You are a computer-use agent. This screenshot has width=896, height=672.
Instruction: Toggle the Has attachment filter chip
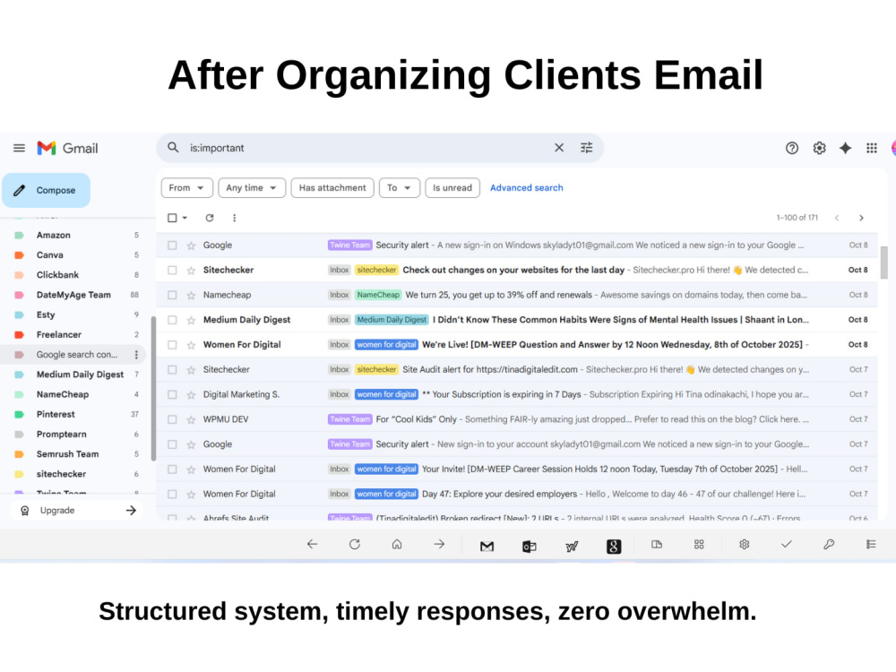pos(332,187)
